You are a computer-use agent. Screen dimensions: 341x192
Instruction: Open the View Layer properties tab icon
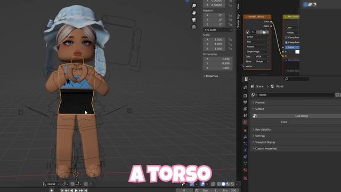click(245, 109)
